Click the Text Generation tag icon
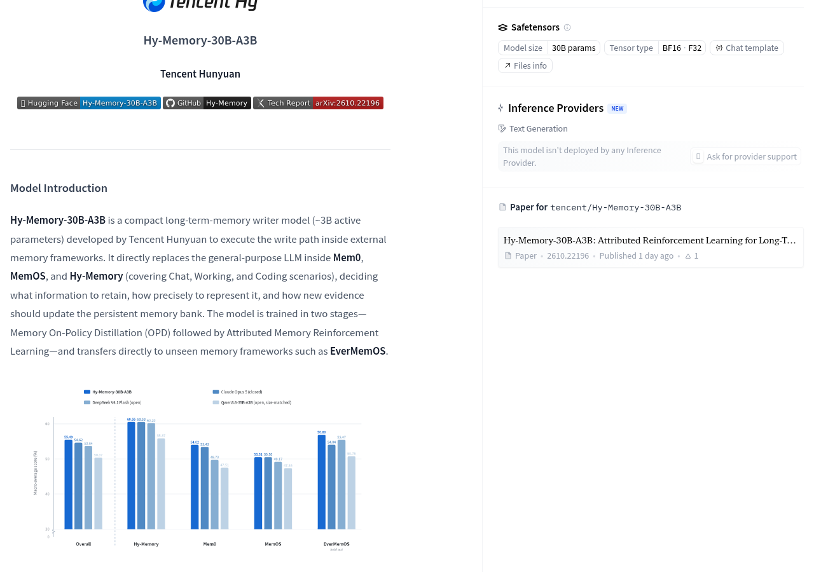814x572 pixels. 502,128
